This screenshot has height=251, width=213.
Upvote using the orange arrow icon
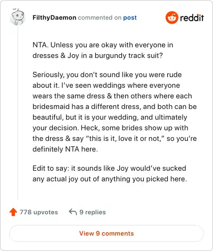tap(13, 212)
